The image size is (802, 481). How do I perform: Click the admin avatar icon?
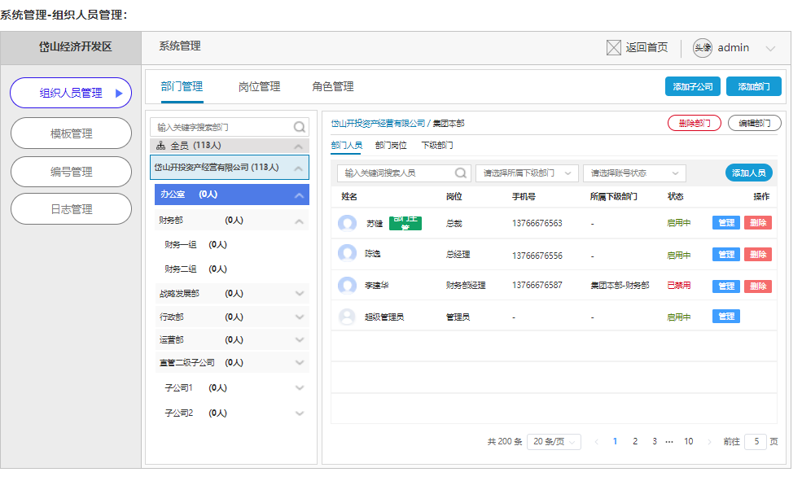click(x=703, y=47)
